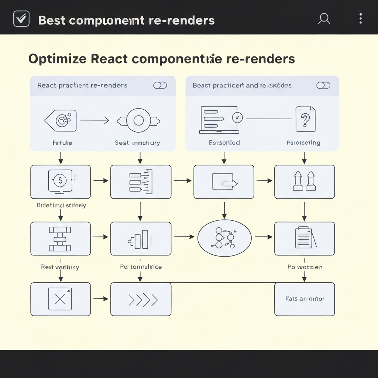Click the target badge 'Fairule' icon
Viewport: 378px width, 378px height.
60,120
